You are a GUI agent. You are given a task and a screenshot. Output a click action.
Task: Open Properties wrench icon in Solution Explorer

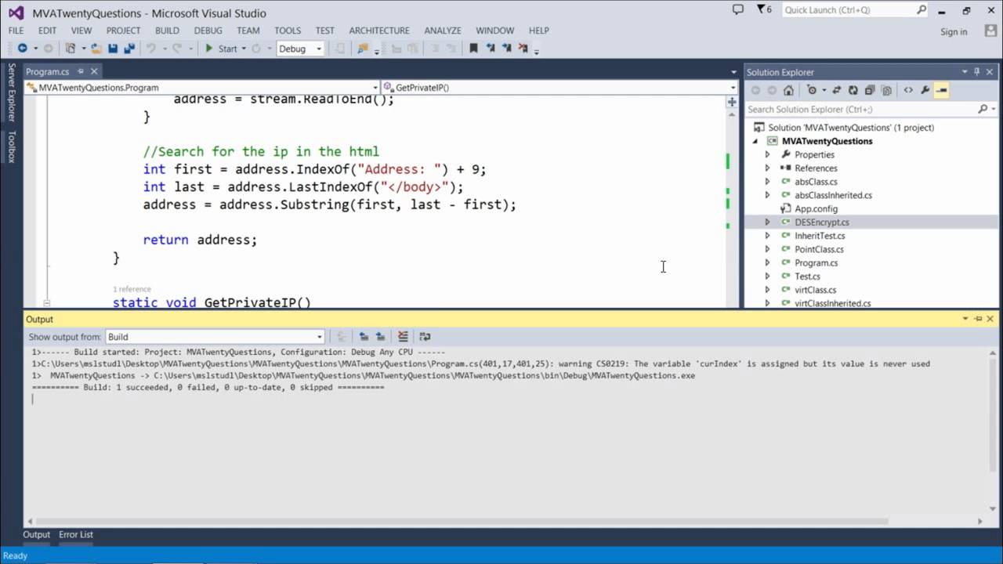pos(925,90)
